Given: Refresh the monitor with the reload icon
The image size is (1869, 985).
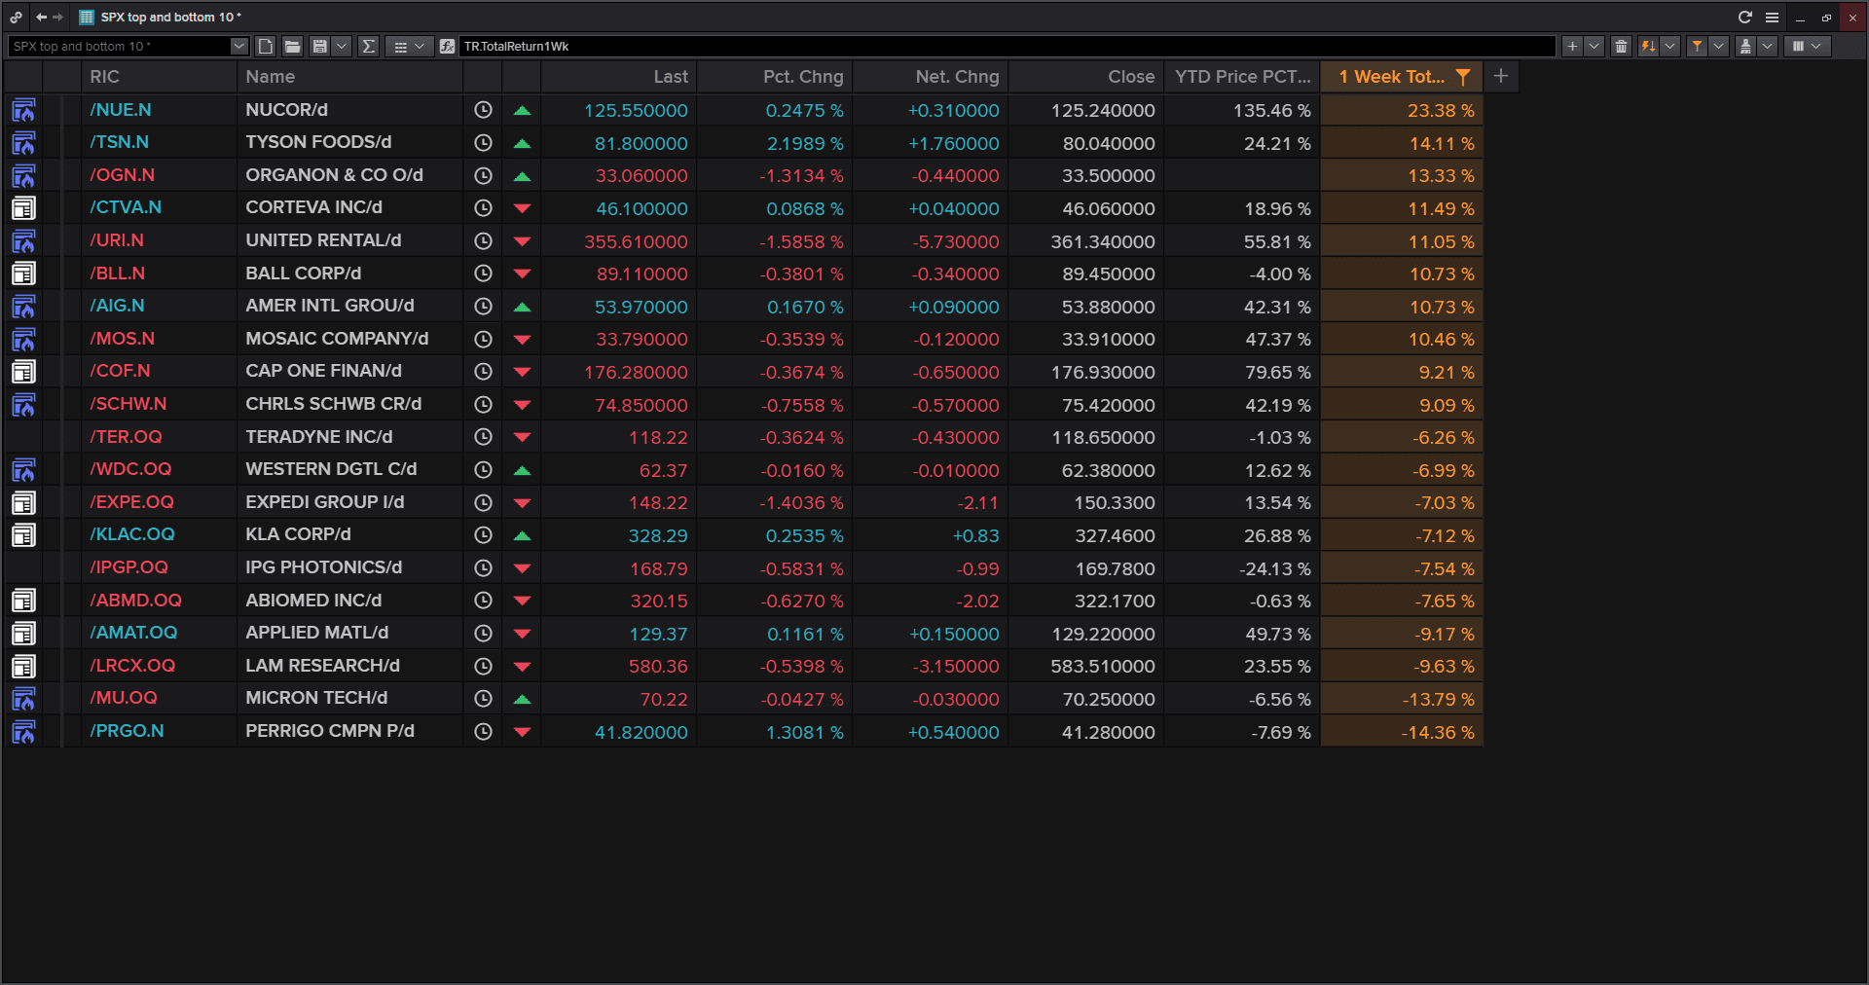Looking at the screenshot, I should click(1745, 17).
